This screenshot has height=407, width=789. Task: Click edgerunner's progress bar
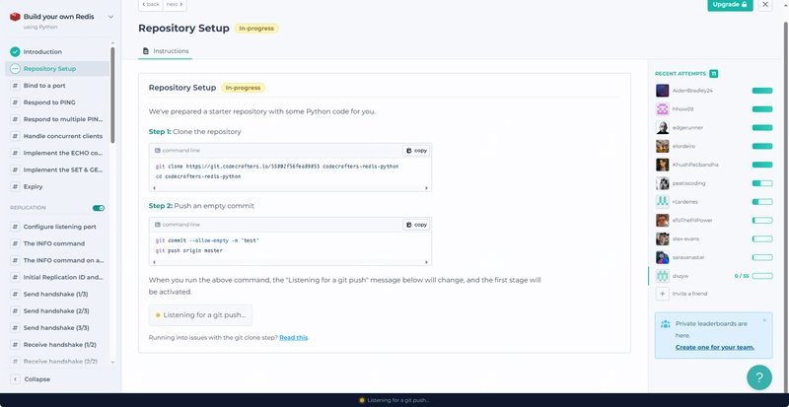(762, 127)
